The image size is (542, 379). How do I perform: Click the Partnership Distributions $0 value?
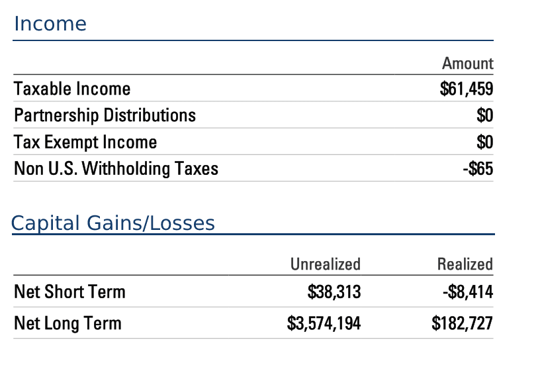(x=484, y=115)
